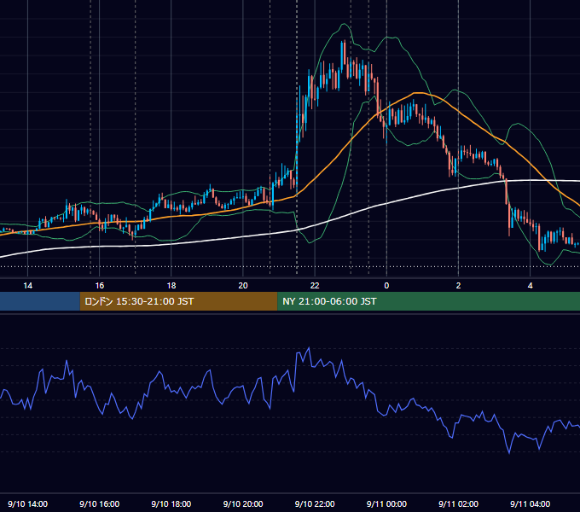The width and height of the screenshot is (580, 512).
Task: Click the 9/10 18:00 date label
Action: 171,503
